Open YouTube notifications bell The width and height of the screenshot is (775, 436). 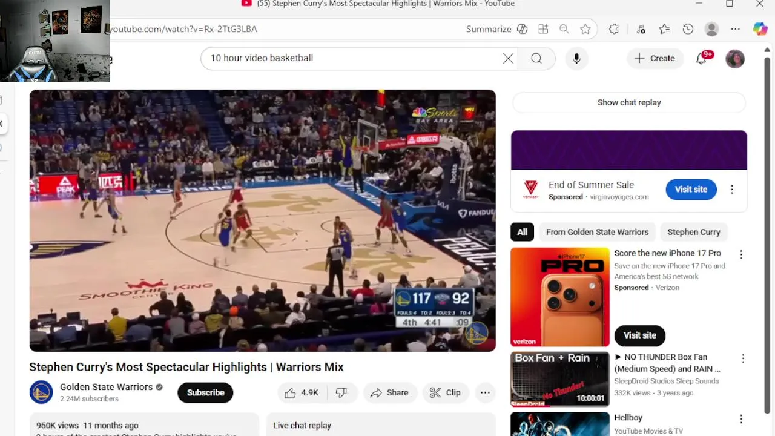(x=701, y=58)
